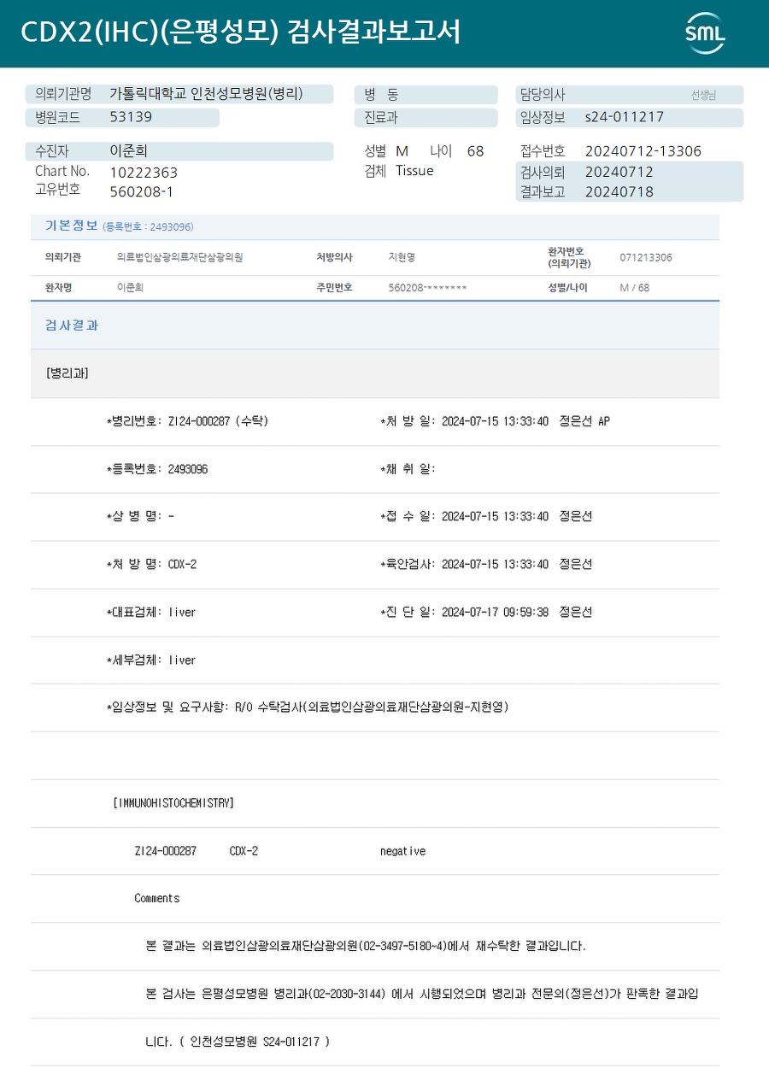Click the 선생님 suffix text

[x=703, y=95]
